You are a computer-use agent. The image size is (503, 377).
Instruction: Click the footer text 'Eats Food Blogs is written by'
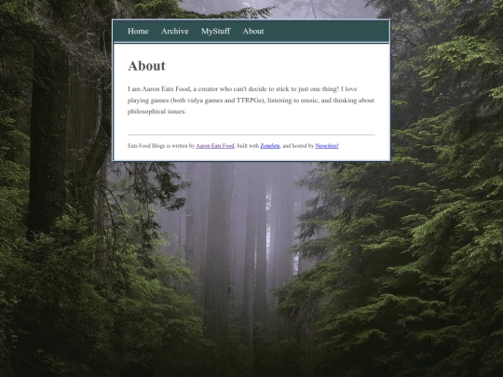(x=161, y=146)
